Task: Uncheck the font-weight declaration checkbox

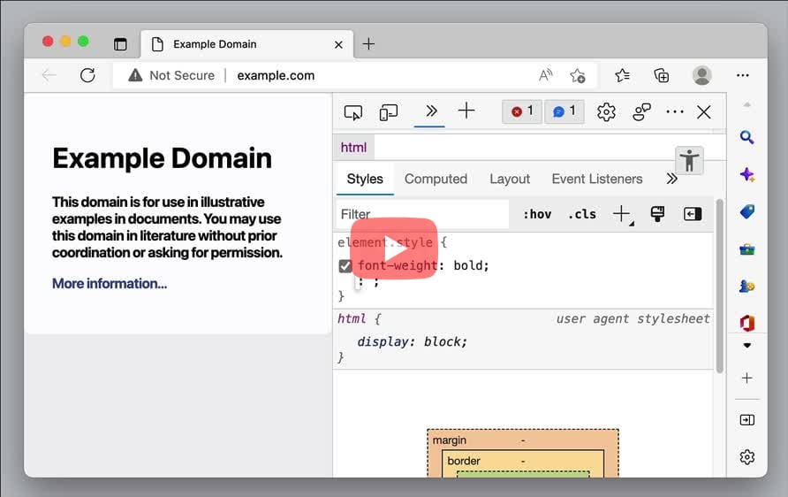Action: tap(345, 265)
